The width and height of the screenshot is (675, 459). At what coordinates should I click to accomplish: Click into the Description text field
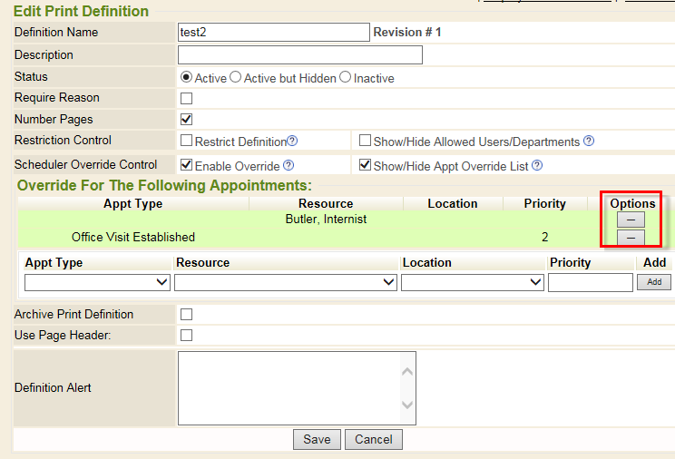tap(300, 55)
